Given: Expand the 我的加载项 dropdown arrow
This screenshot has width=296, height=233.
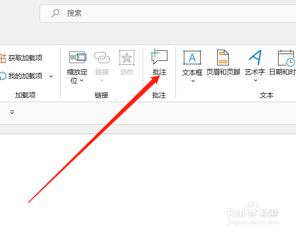Looking at the screenshot, I should click(51, 76).
